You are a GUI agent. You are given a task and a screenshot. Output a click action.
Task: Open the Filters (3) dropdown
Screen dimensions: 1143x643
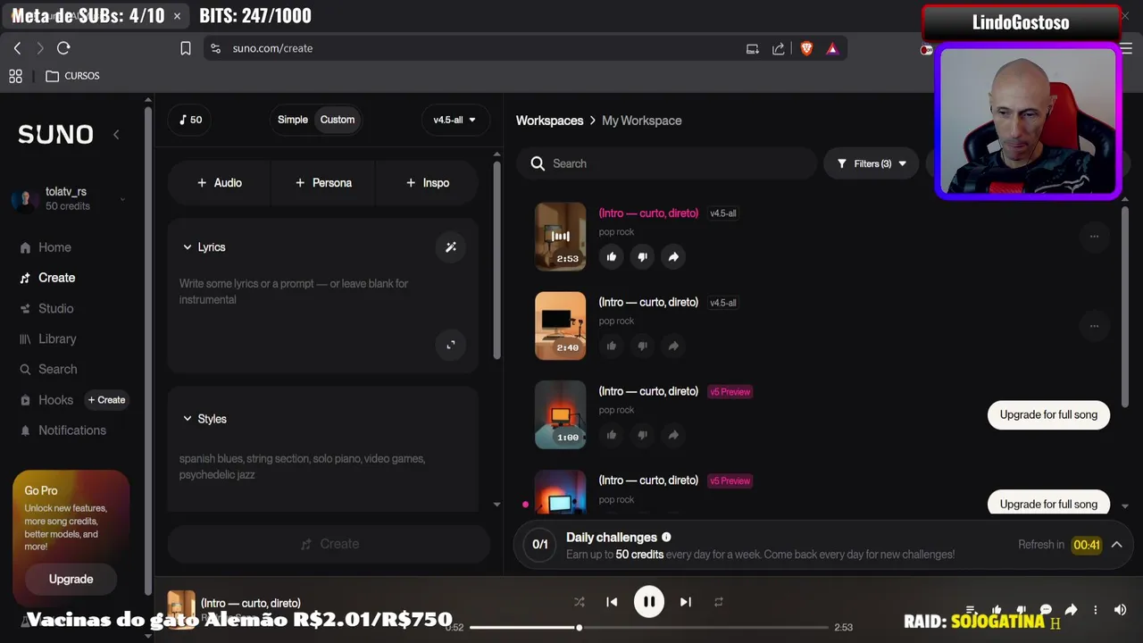click(x=872, y=163)
